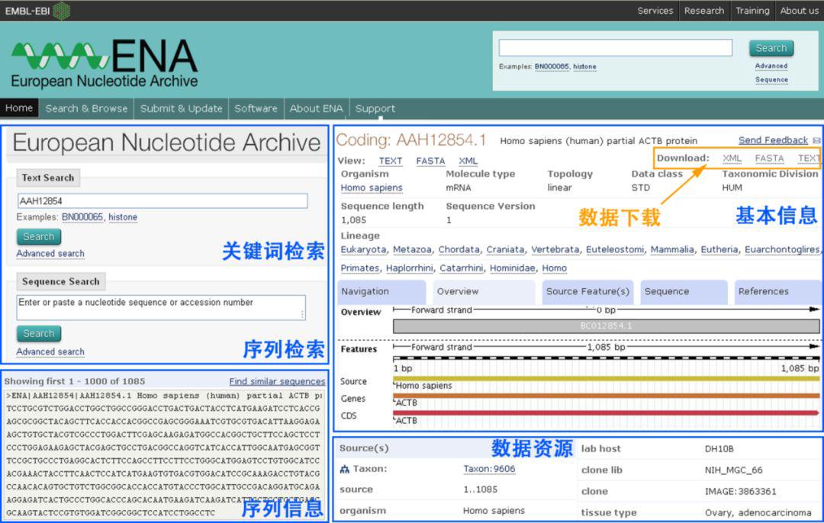Click header example link histone
Viewport: 824px width, 523px height.
tap(584, 66)
